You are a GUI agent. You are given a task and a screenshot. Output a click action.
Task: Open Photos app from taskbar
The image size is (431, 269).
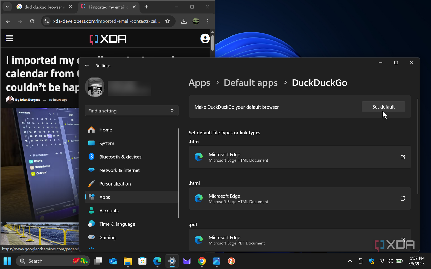[217, 261]
